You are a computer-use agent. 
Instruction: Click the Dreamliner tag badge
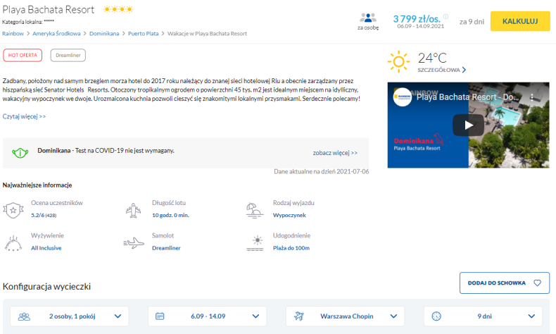click(x=68, y=56)
